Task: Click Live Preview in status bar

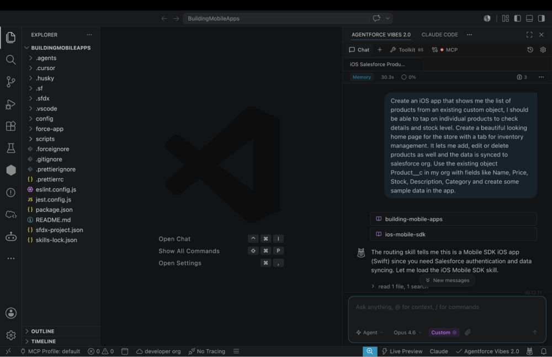Action: pos(402,351)
